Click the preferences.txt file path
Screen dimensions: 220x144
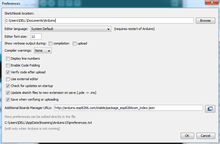coord(48,123)
